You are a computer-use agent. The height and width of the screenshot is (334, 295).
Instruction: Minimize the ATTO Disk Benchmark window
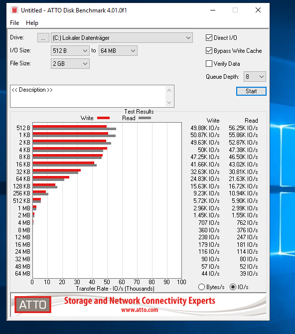coord(213,10)
